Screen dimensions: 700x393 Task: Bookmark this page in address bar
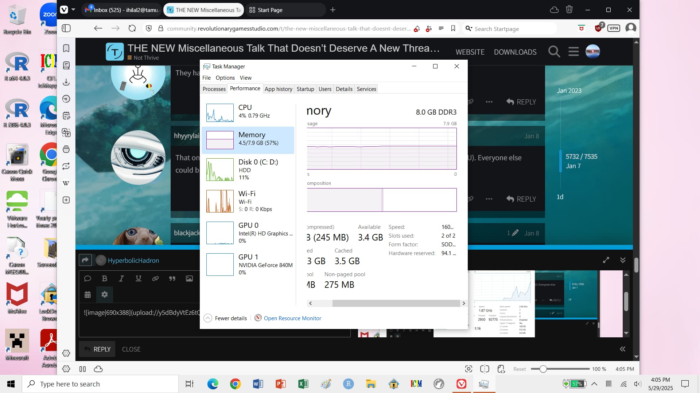click(453, 28)
